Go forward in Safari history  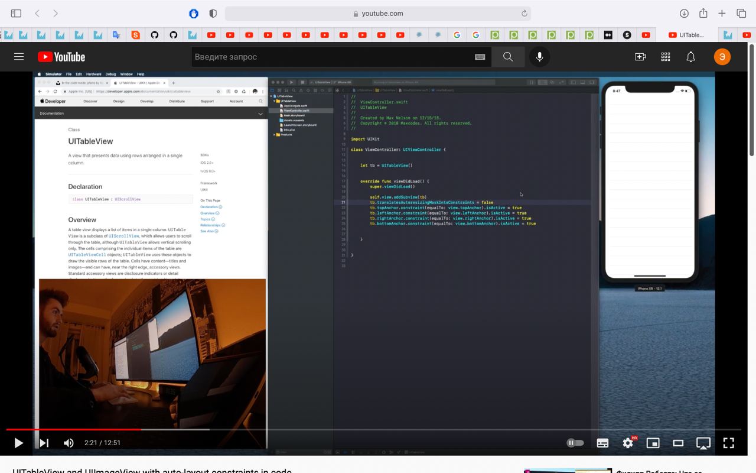56,13
